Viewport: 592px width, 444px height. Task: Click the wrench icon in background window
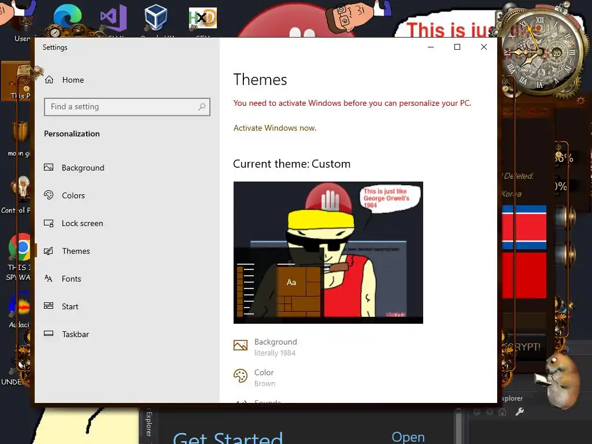[x=520, y=412]
